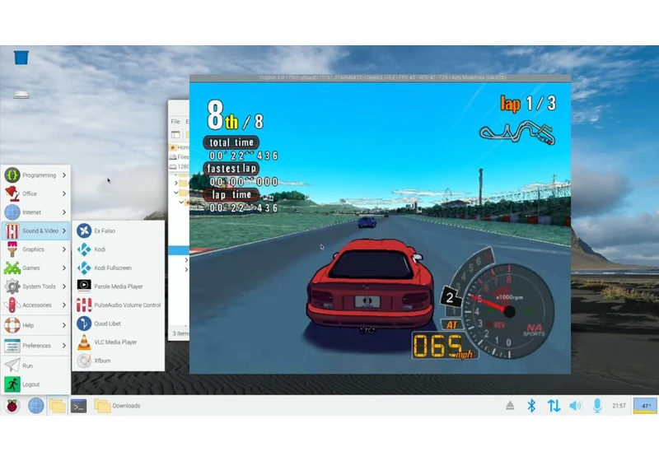Open file manager from taskbar

coord(57,406)
